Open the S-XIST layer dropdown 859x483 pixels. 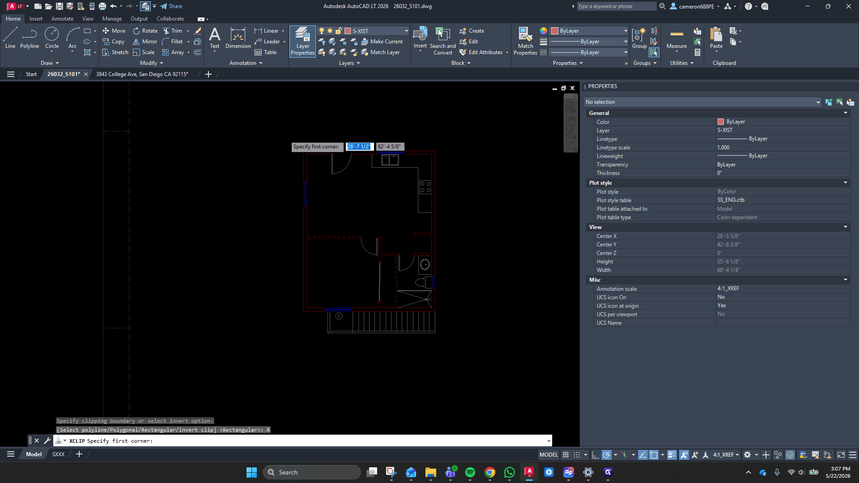406,31
